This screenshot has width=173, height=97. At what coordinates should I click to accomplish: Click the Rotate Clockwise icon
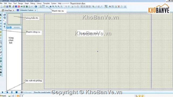pyautogui.click(x=4, y=15)
